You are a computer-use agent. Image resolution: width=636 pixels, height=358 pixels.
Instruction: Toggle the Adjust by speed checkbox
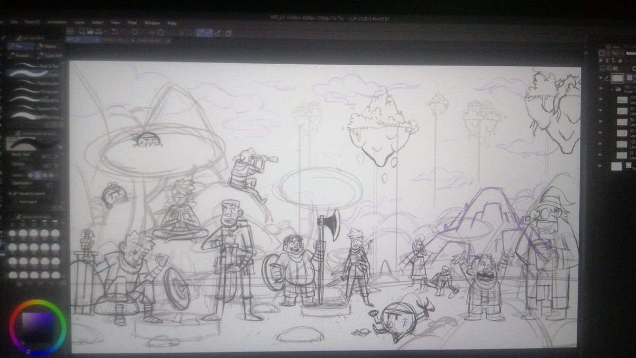tap(15, 194)
